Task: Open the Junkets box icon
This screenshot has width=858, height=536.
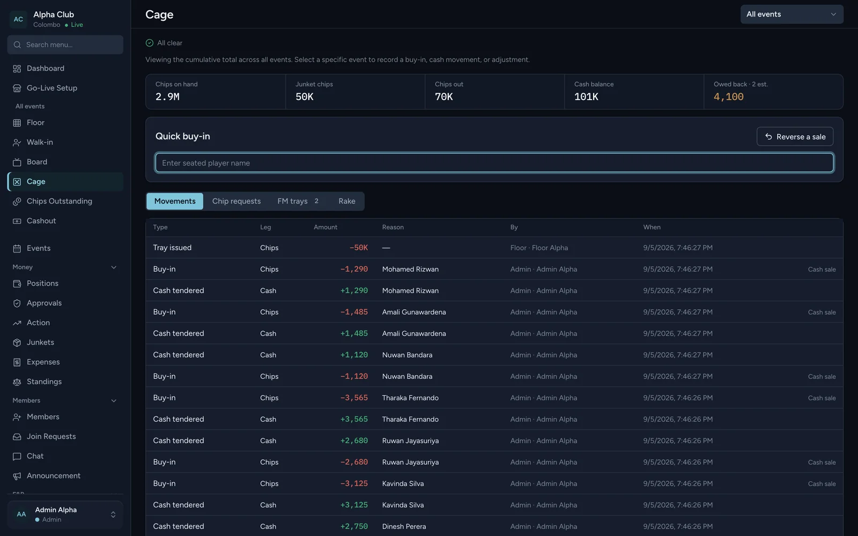Action: pos(17,343)
